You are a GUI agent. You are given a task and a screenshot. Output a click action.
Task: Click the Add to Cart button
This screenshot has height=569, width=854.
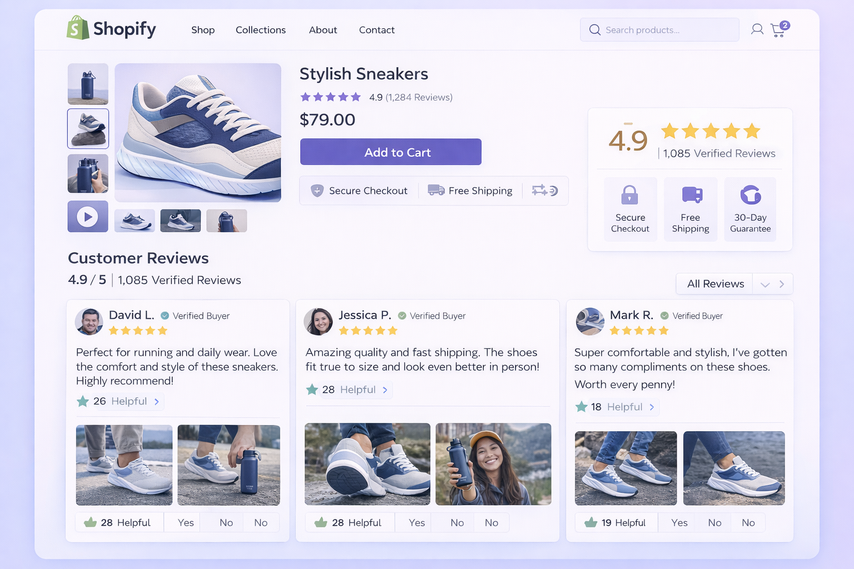[x=390, y=152]
